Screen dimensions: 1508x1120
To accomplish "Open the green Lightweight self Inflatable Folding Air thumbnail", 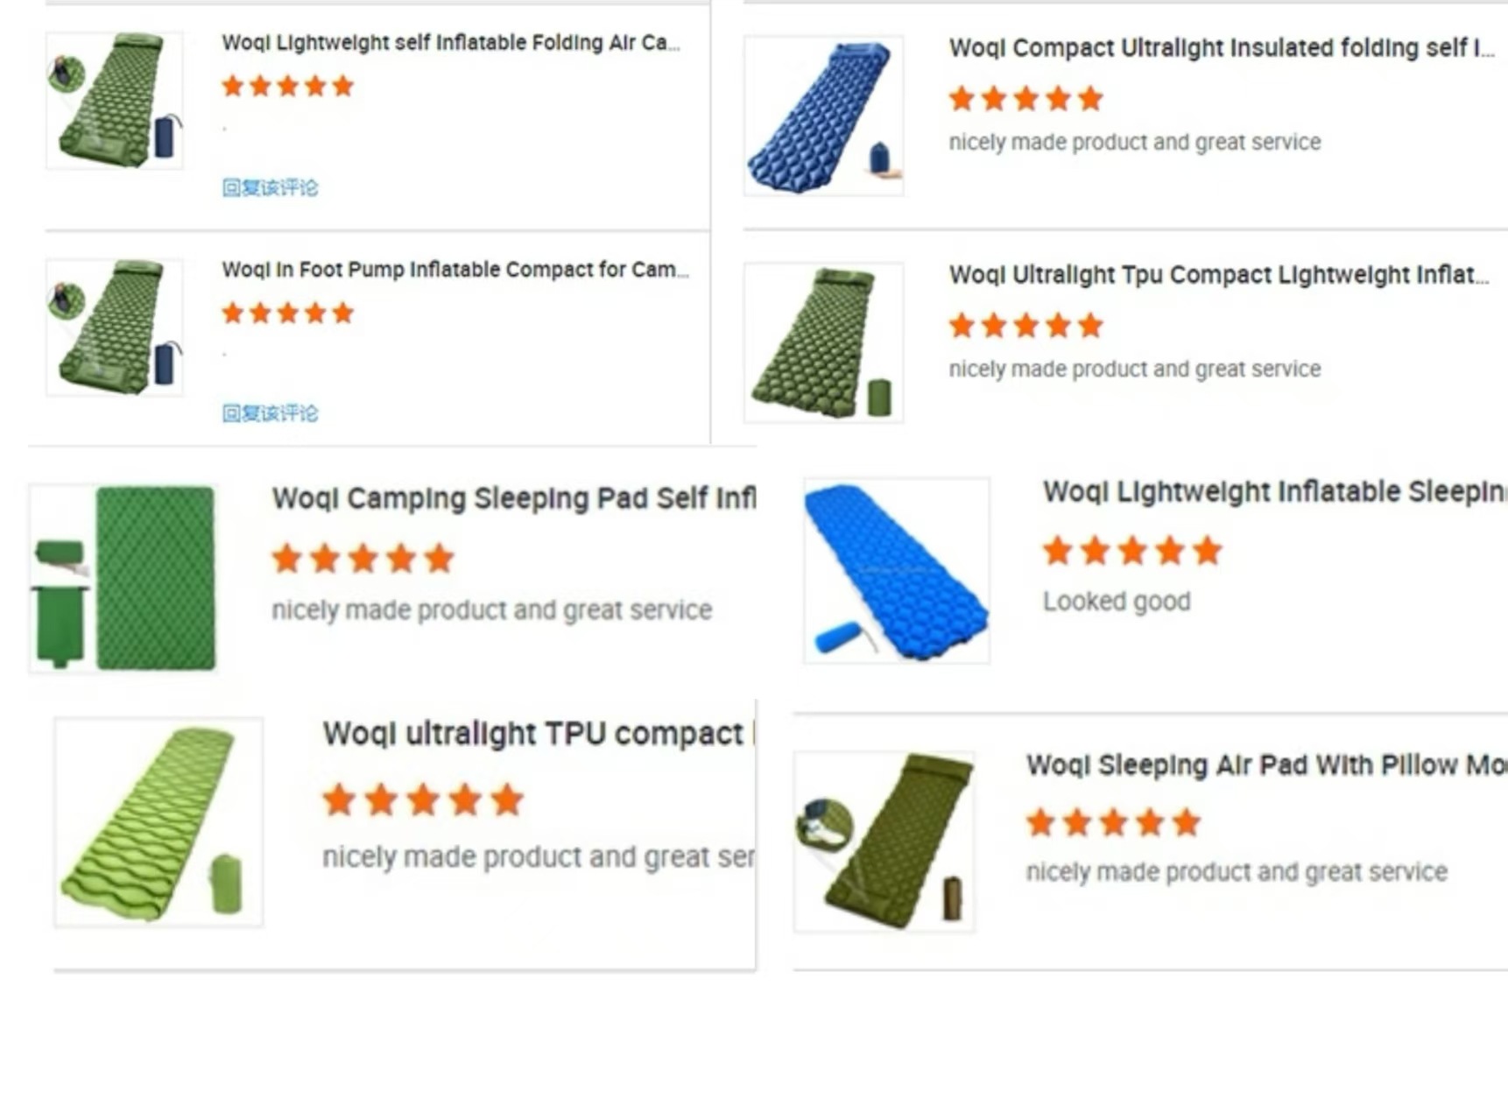I will click(x=115, y=101).
